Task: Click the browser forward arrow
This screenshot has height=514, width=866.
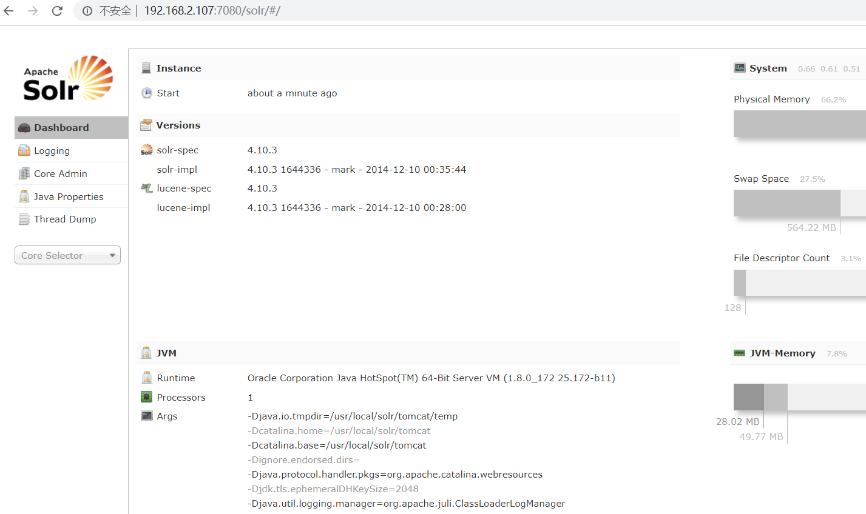Action: click(x=33, y=11)
